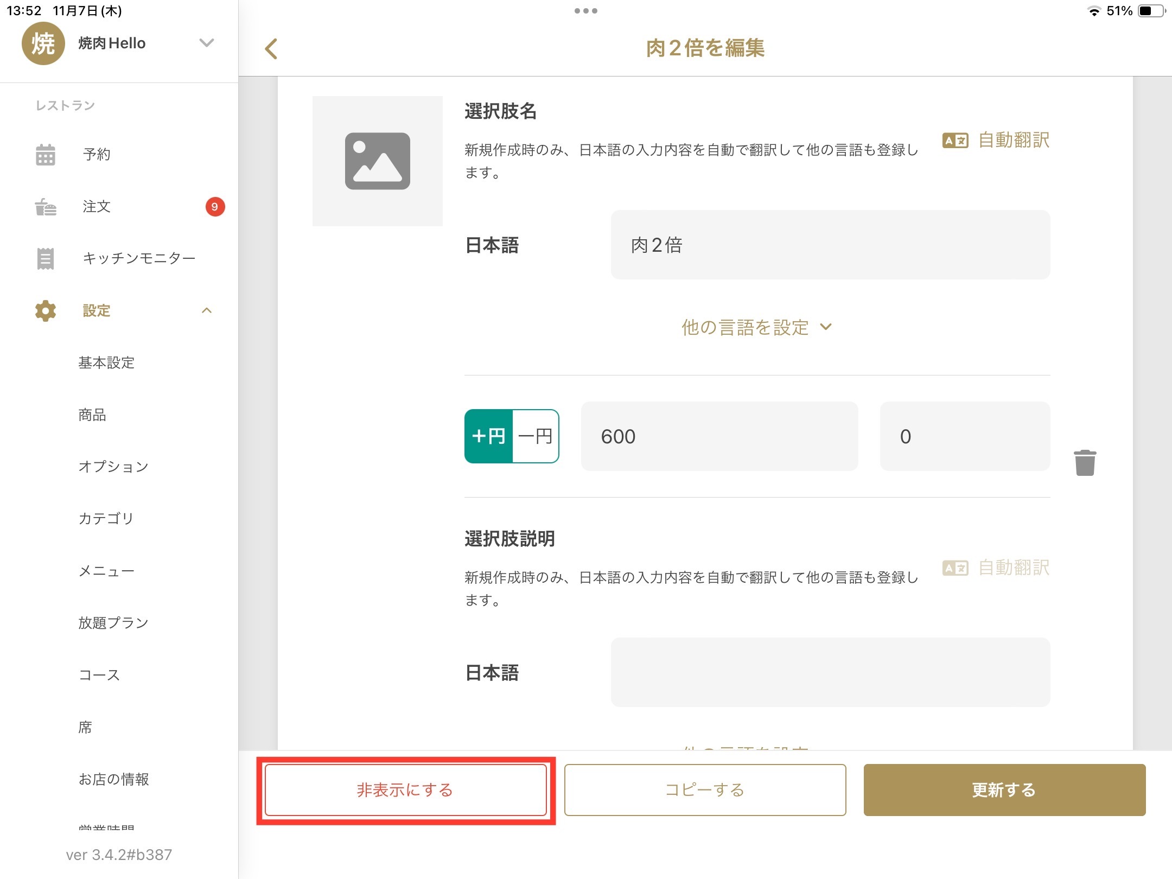This screenshot has width=1172, height=879.
Task: Click the 肉２倍を編集 page title
Action: coord(705,48)
